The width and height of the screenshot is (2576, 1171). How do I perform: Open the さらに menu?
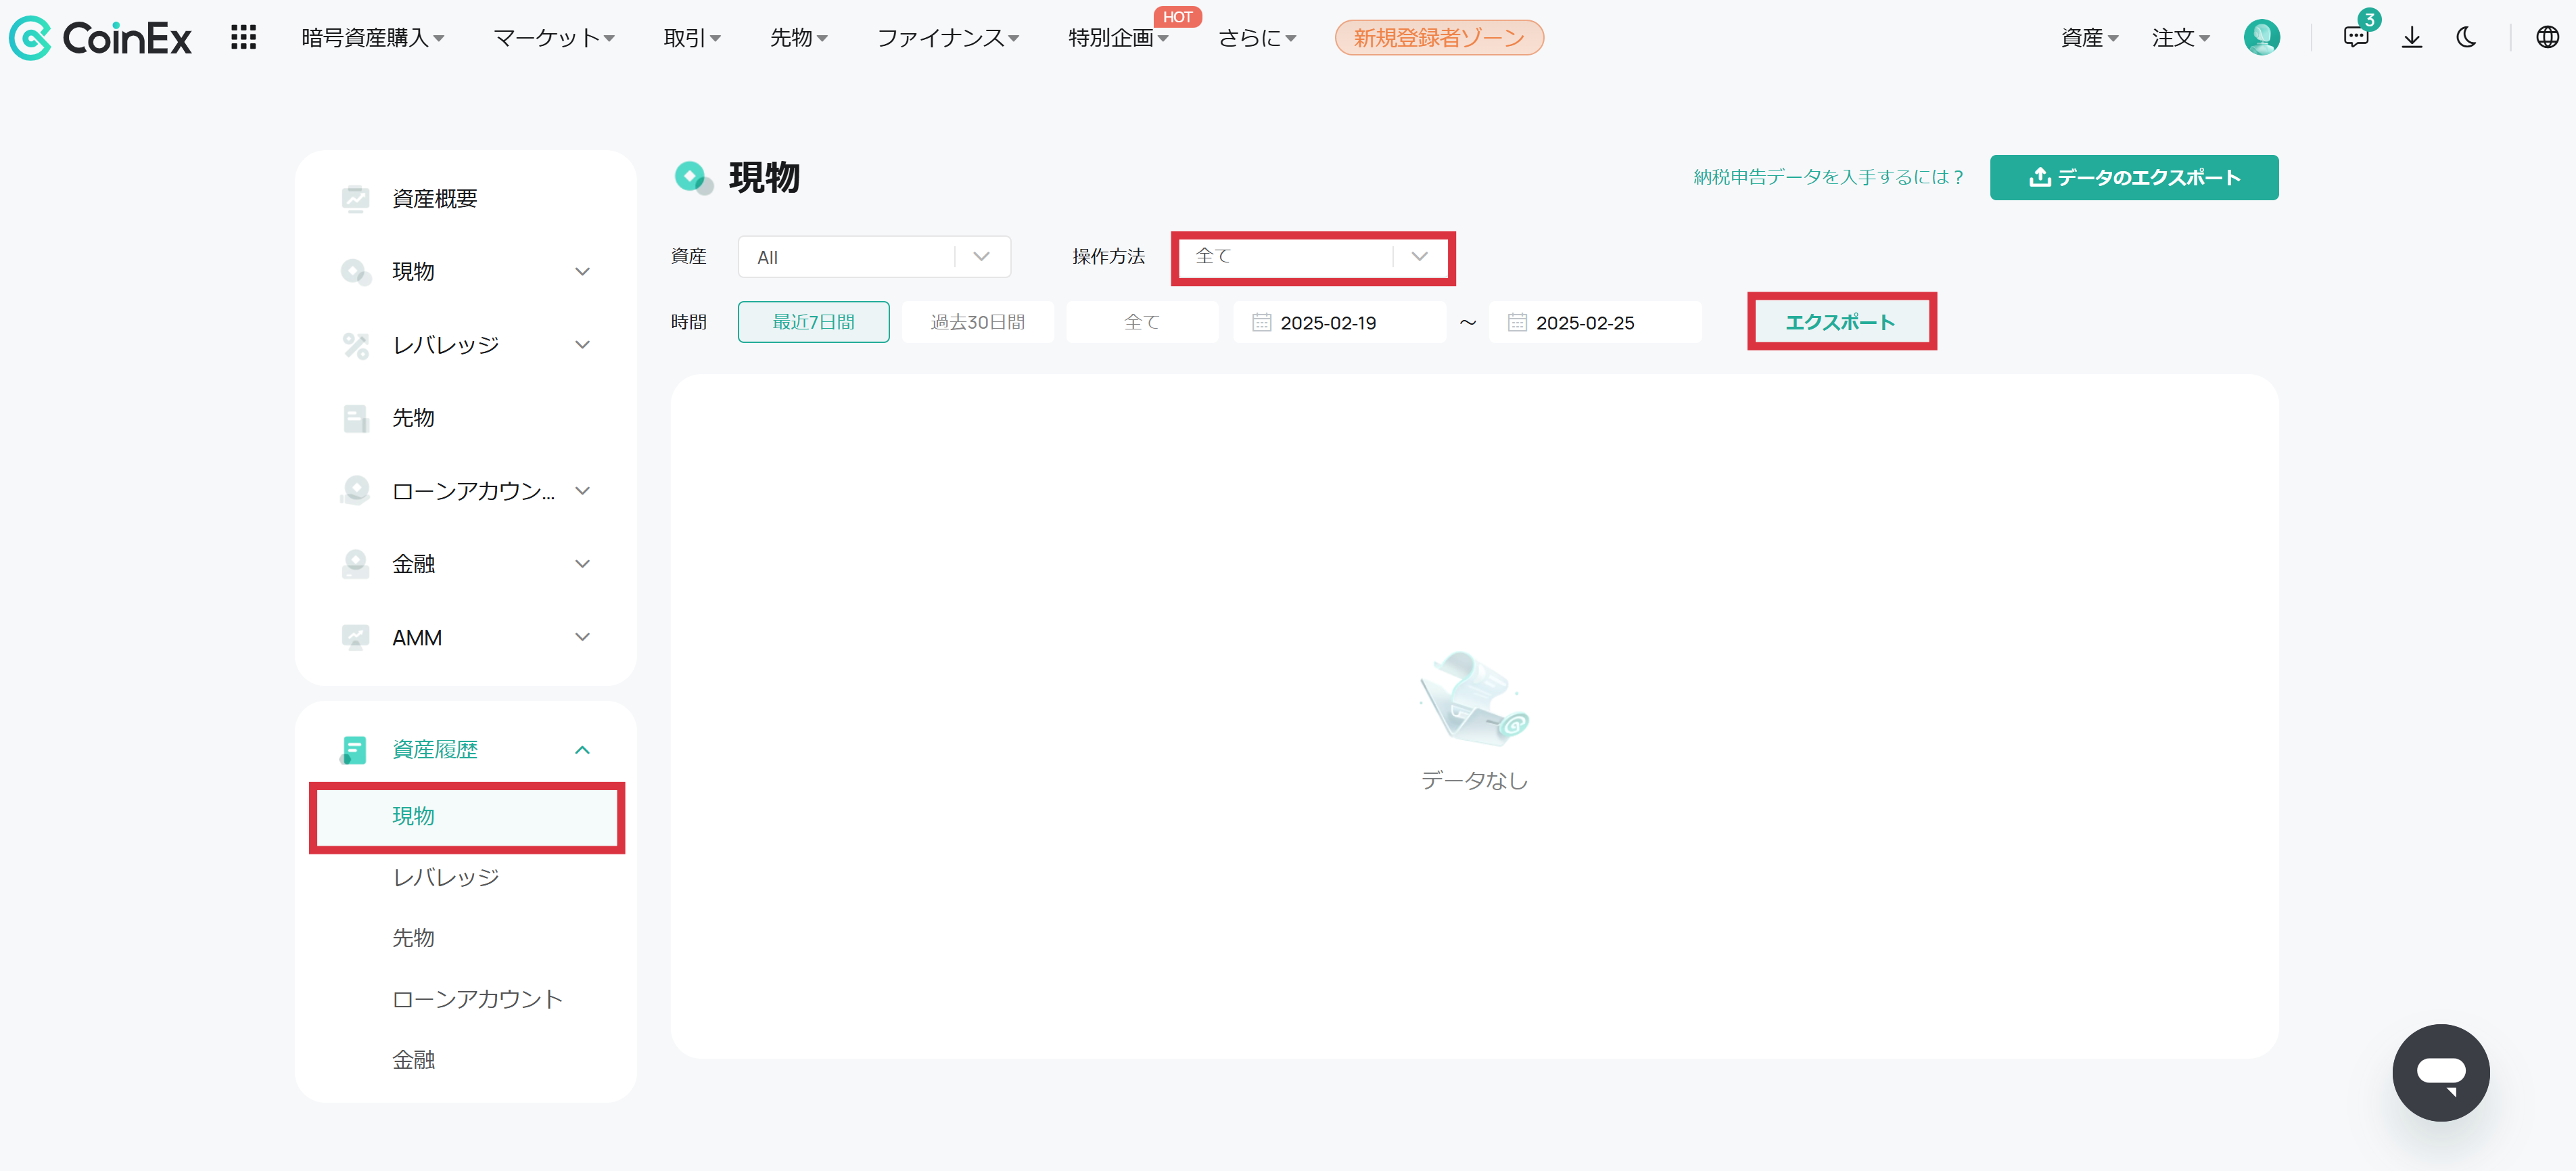1257,38
